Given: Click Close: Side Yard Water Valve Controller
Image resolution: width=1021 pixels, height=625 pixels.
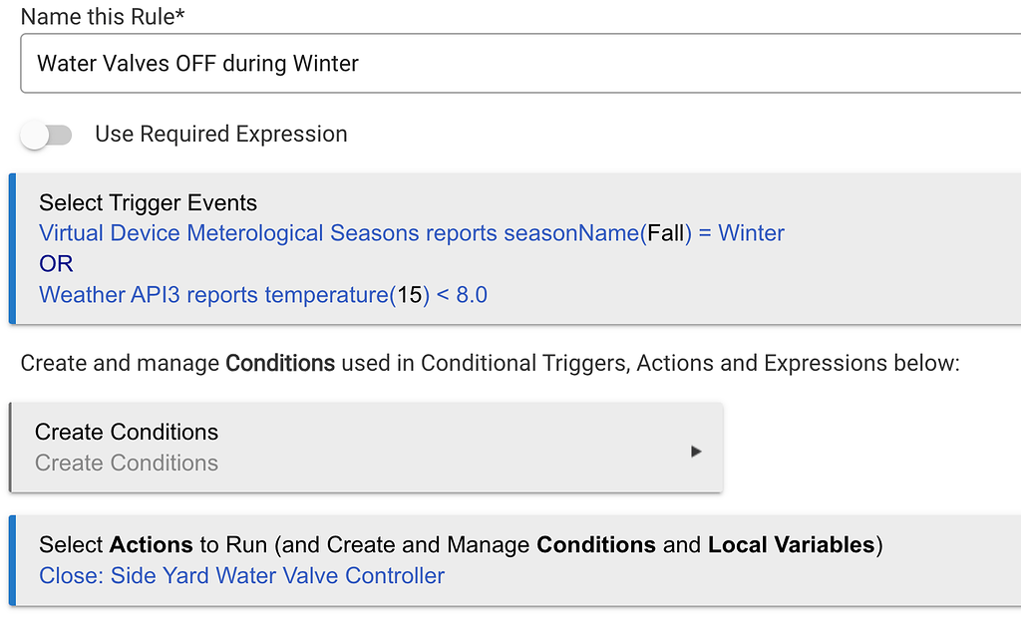Looking at the screenshot, I should pos(241,575).
